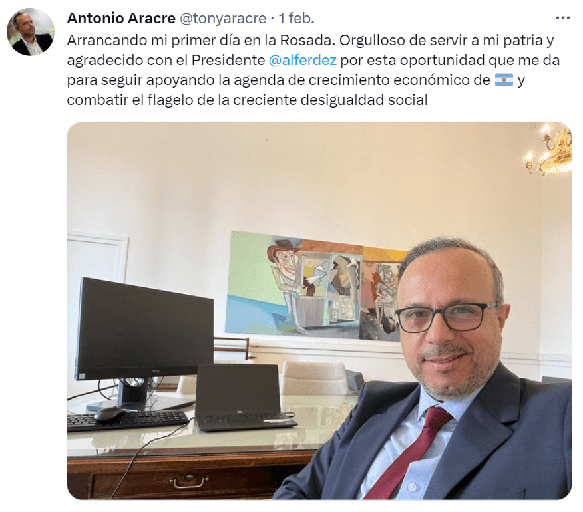
Task: Open Antonio Aracre's profile picture
Action: (31, 32)
